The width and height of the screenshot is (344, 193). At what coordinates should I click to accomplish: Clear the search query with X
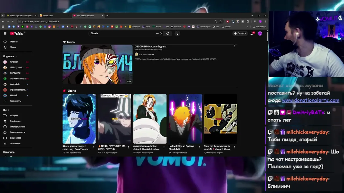click(x=161, y=34)
